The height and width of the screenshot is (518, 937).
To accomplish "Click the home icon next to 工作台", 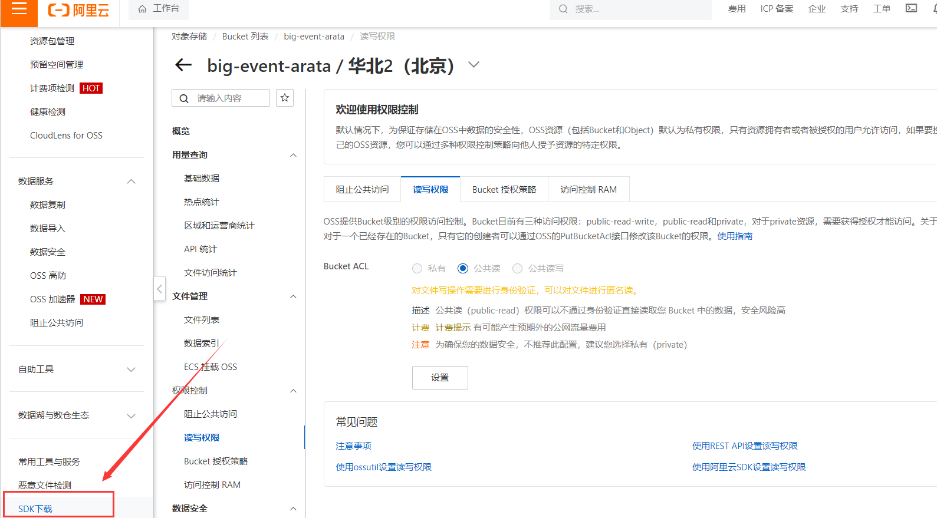I will tap(142, 9).
